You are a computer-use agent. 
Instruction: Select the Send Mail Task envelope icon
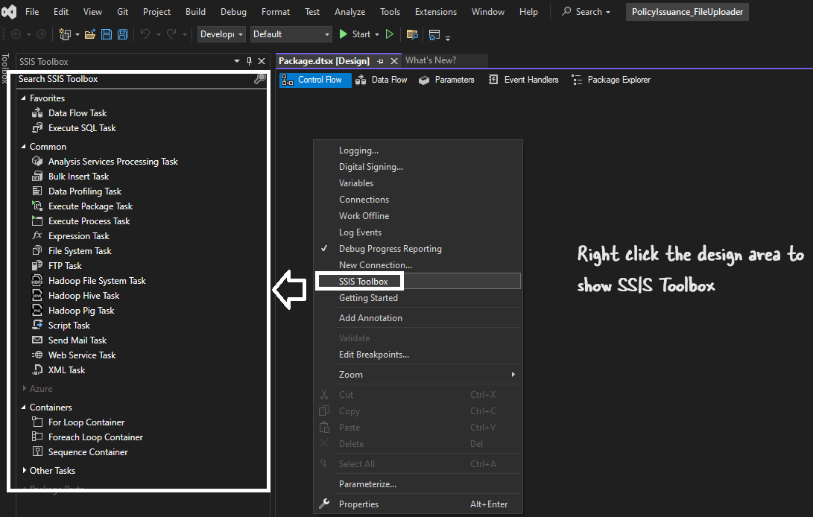(x=37, y=340)
